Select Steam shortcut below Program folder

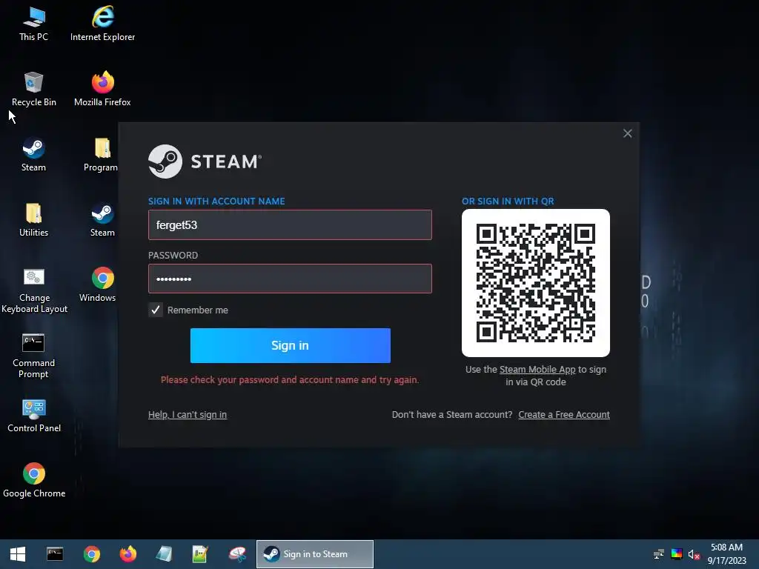[102, 219]
